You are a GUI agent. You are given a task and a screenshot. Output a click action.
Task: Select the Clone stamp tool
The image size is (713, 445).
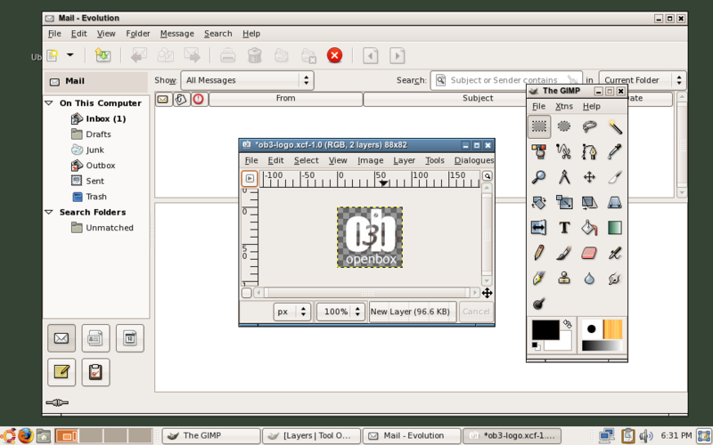[x=564, y=278]
